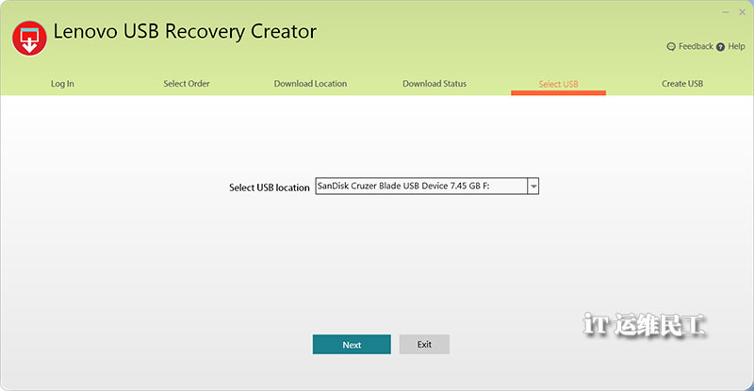Image resolution: width=754 pixels, height=391 pixels.
Task: Click the Feedback speech bubble icon
Action: 671,47
